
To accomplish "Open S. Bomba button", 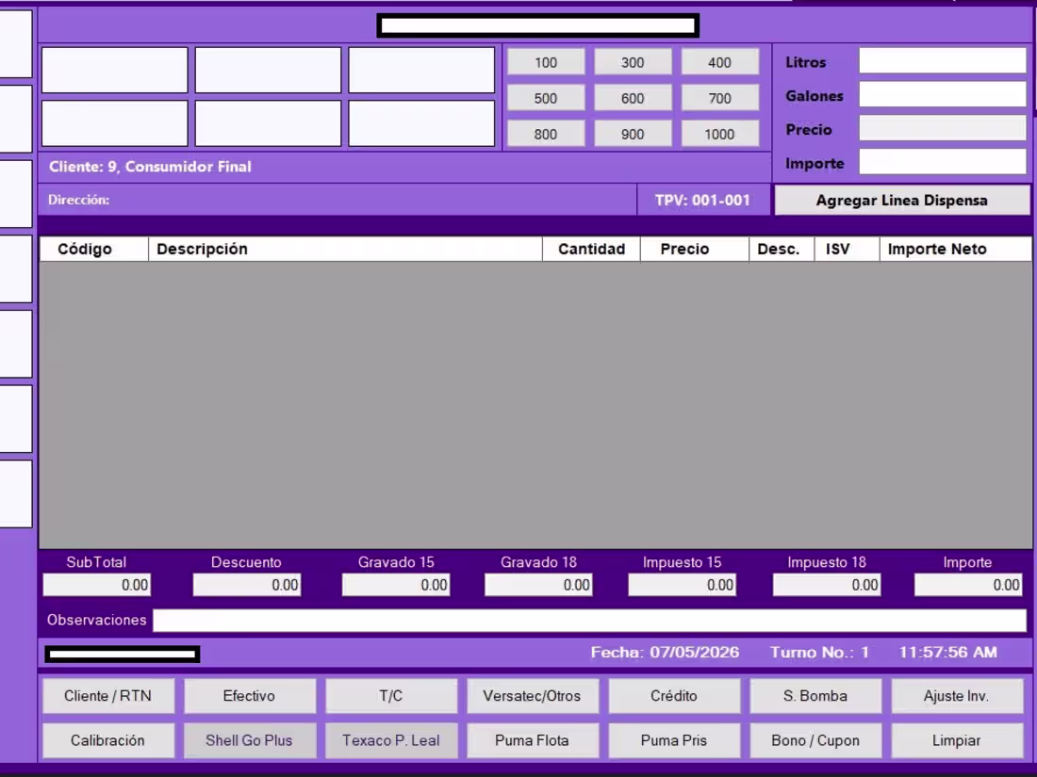I will point(815,696).
